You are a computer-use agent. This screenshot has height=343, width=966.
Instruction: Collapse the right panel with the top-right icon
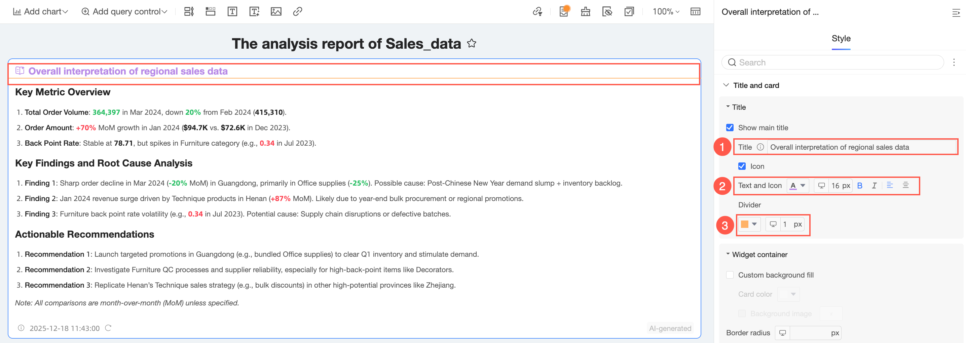(956, 13)
